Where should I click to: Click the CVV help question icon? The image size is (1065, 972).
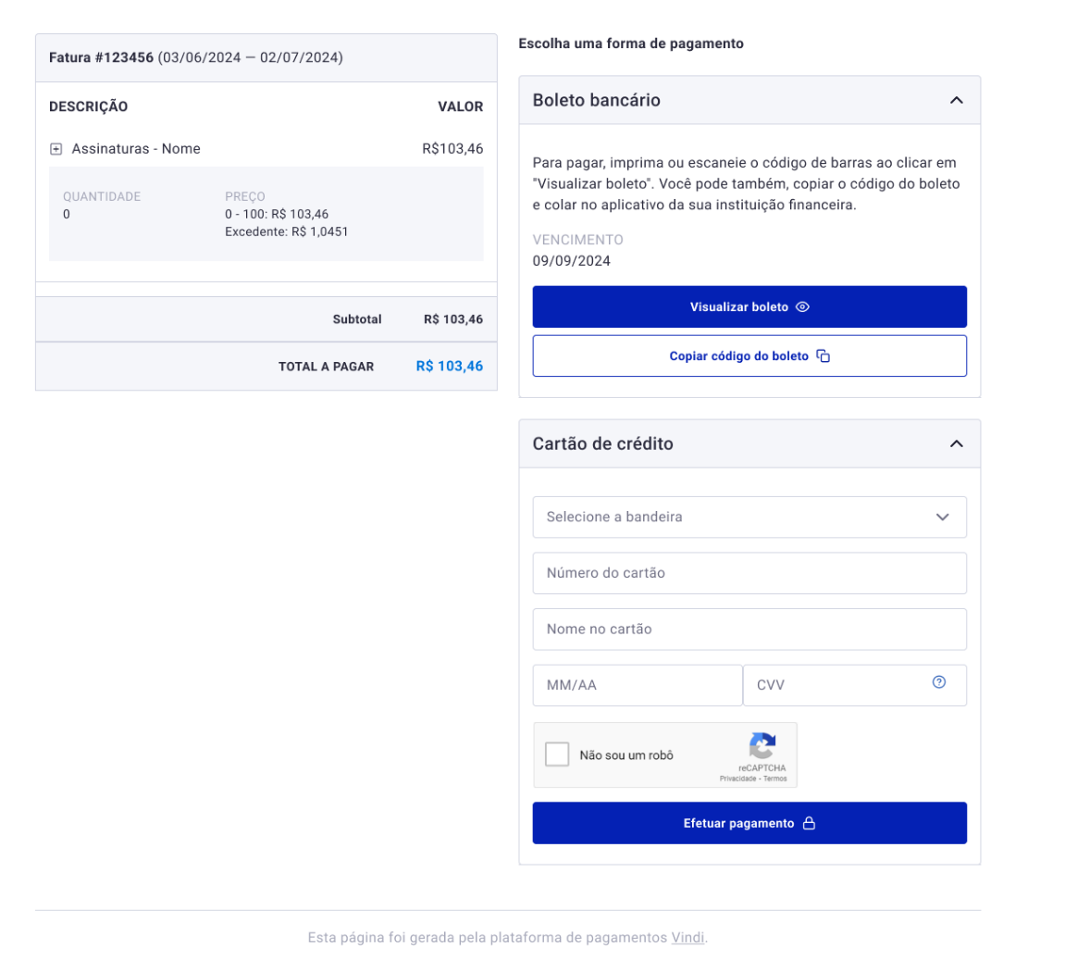pos(939,682)
